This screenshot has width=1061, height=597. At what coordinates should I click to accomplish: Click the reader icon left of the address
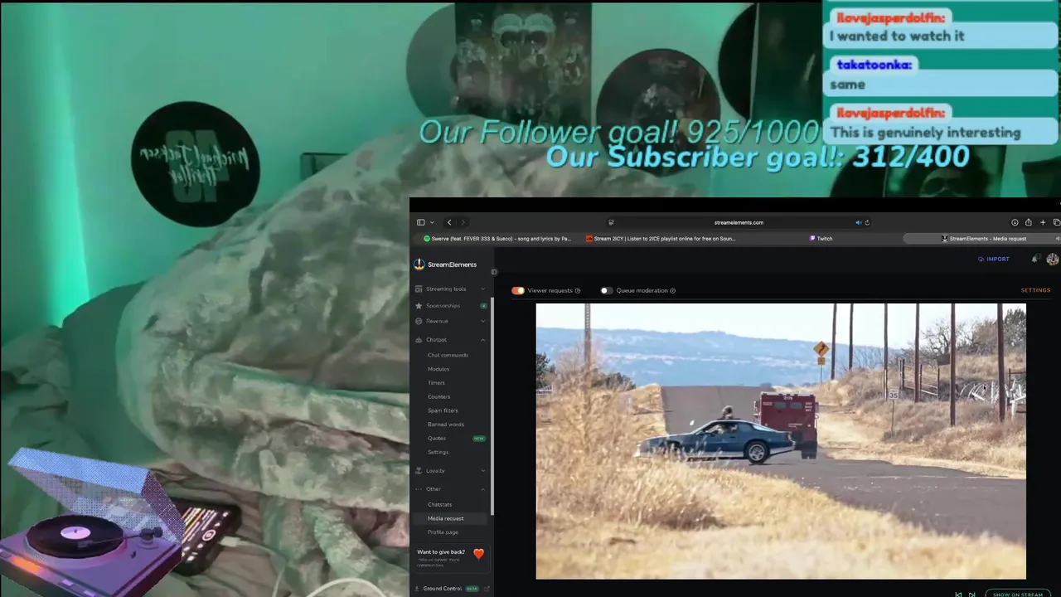tap(611, 222)
